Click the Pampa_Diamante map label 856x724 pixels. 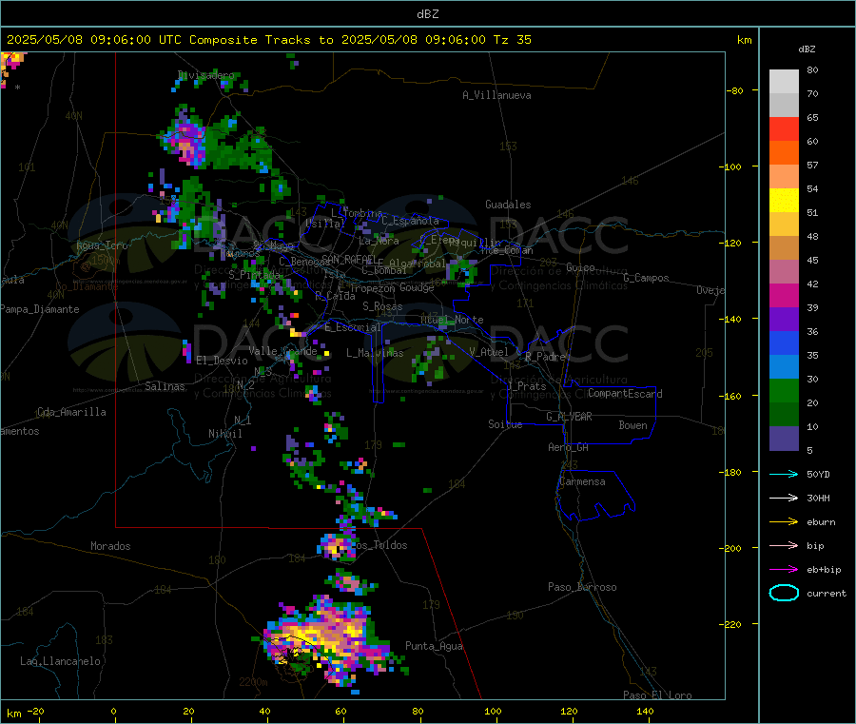click(x=40, y=309)
